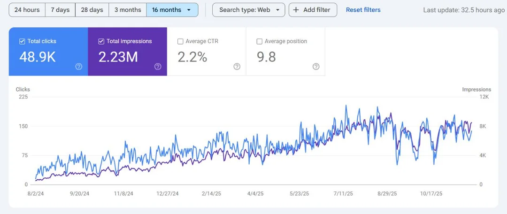The height and width of the screenshot is (214, 507).
Task: Click the 12K impressions axis label
Action: click(483, 97)
